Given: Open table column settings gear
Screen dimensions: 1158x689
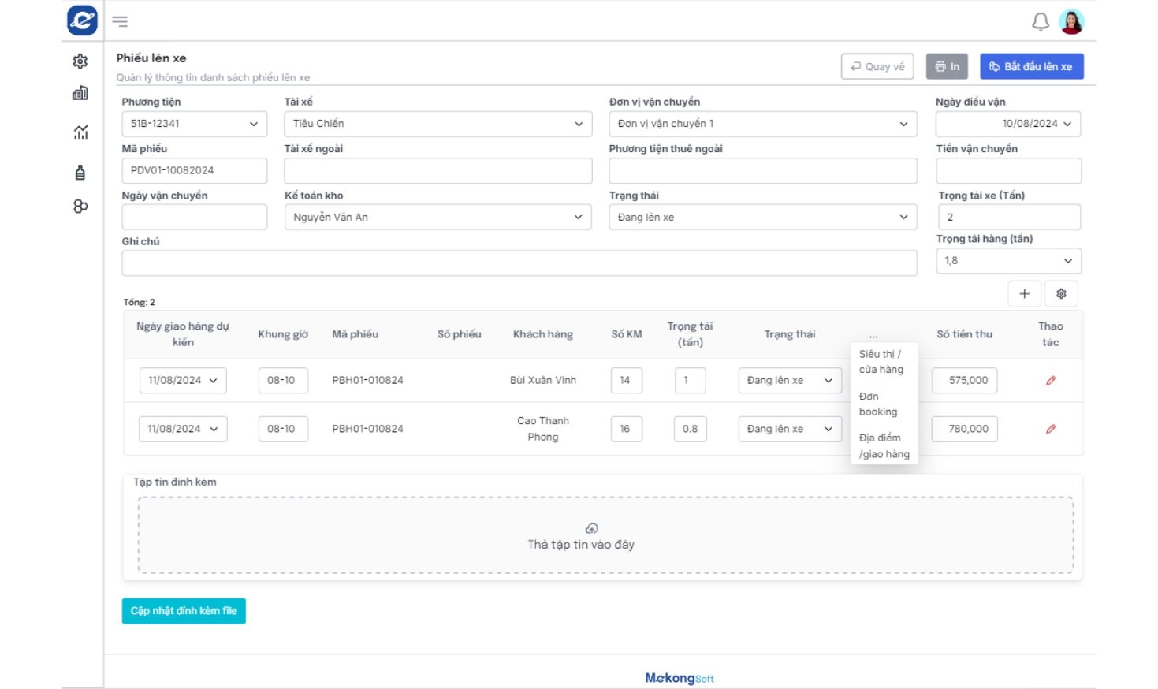Looking at the screenshot, I should (1061, 294).
